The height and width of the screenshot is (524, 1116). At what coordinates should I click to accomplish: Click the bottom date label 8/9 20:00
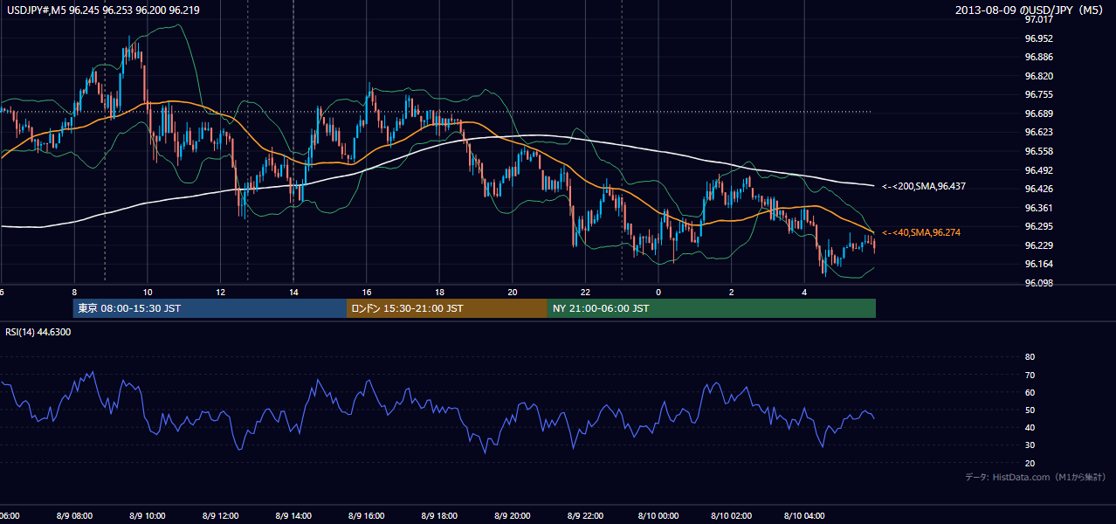tap(512, 515)
